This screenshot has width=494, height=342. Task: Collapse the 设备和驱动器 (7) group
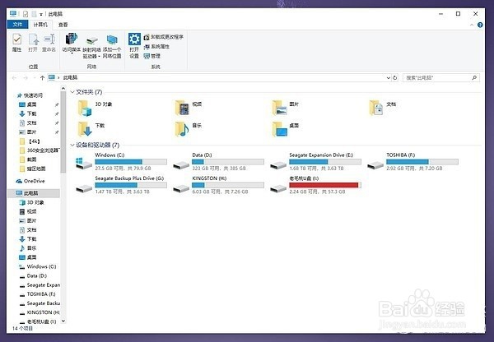coord(72,145)
